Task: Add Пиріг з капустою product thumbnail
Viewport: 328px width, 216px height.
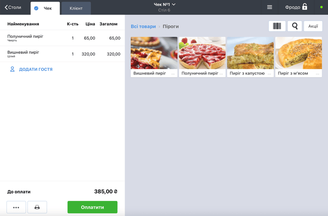Action: 251,53
